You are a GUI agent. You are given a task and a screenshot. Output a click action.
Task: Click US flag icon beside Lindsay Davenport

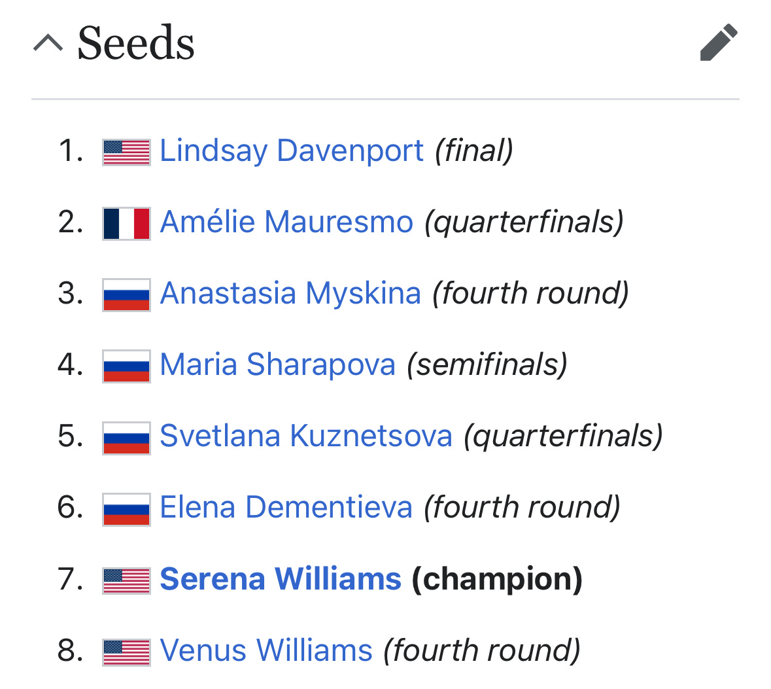[x=126, y=152]
